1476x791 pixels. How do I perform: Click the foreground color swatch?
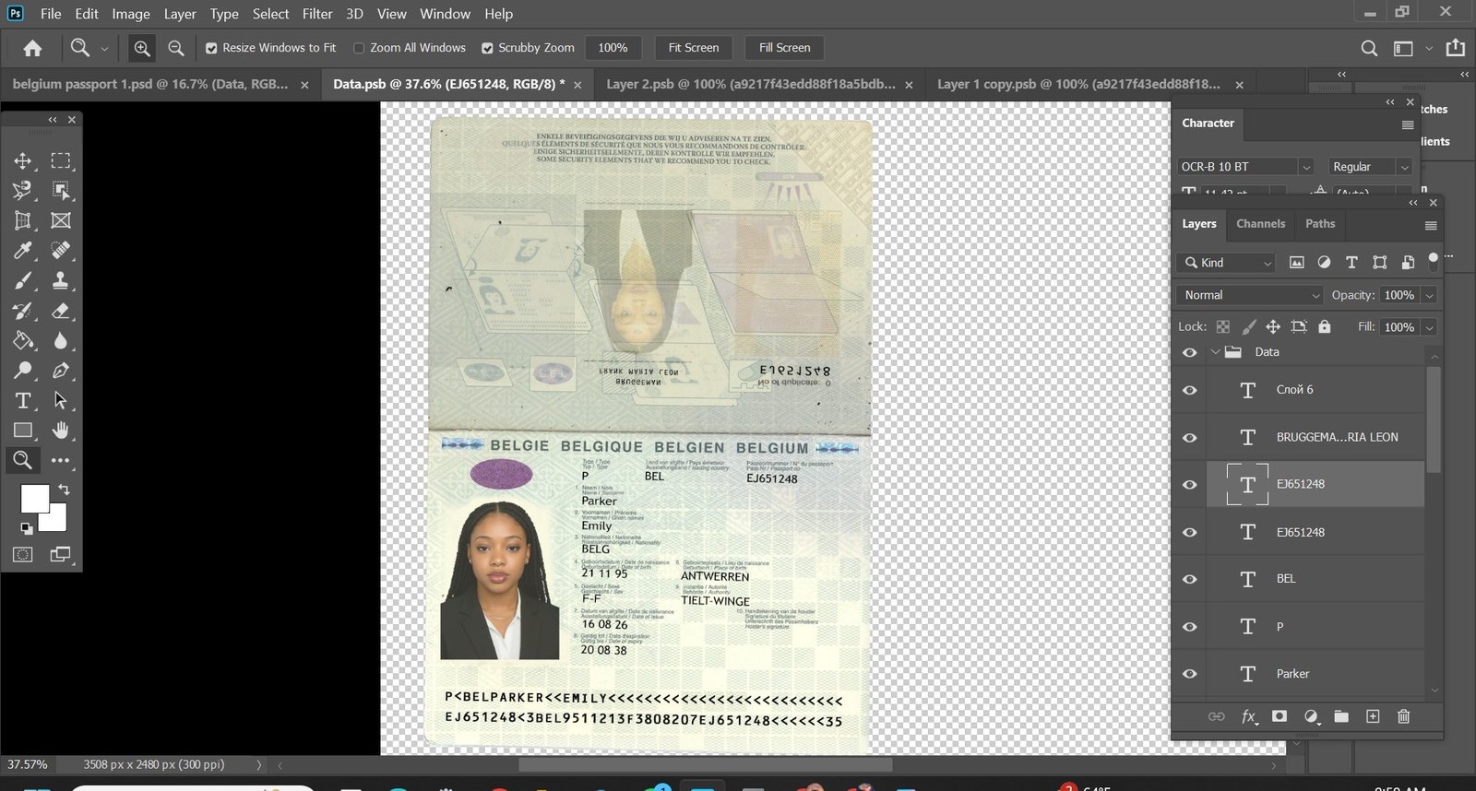34,499
